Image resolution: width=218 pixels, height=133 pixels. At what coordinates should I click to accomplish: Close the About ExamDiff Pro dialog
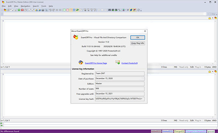click(x=145, y=31)
